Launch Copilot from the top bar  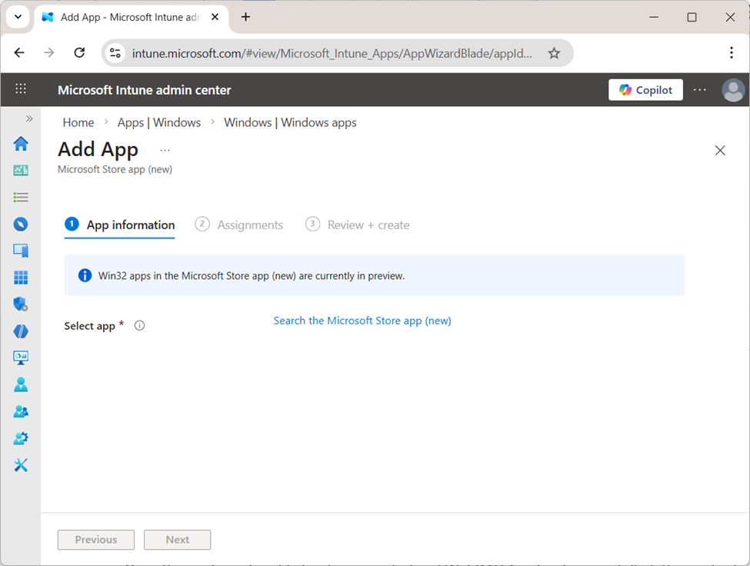645,89
